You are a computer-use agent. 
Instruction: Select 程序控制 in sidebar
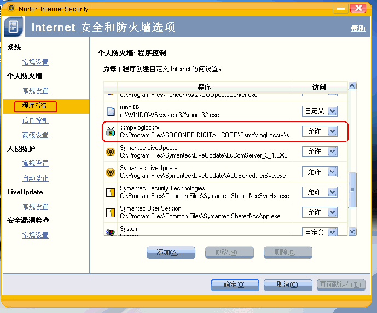click(36, 106)
